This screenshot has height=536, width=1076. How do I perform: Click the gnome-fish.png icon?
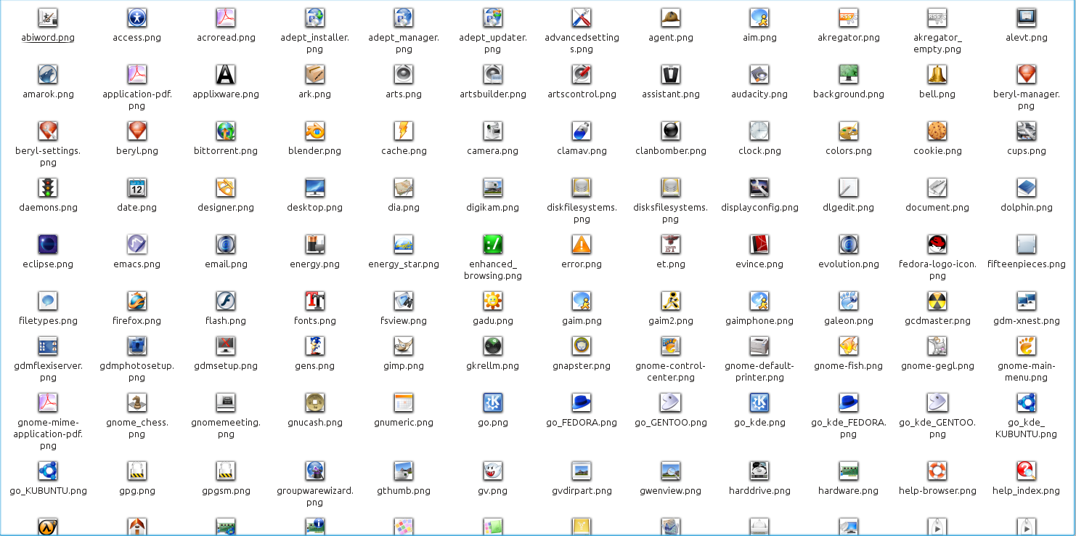(849, 346)
